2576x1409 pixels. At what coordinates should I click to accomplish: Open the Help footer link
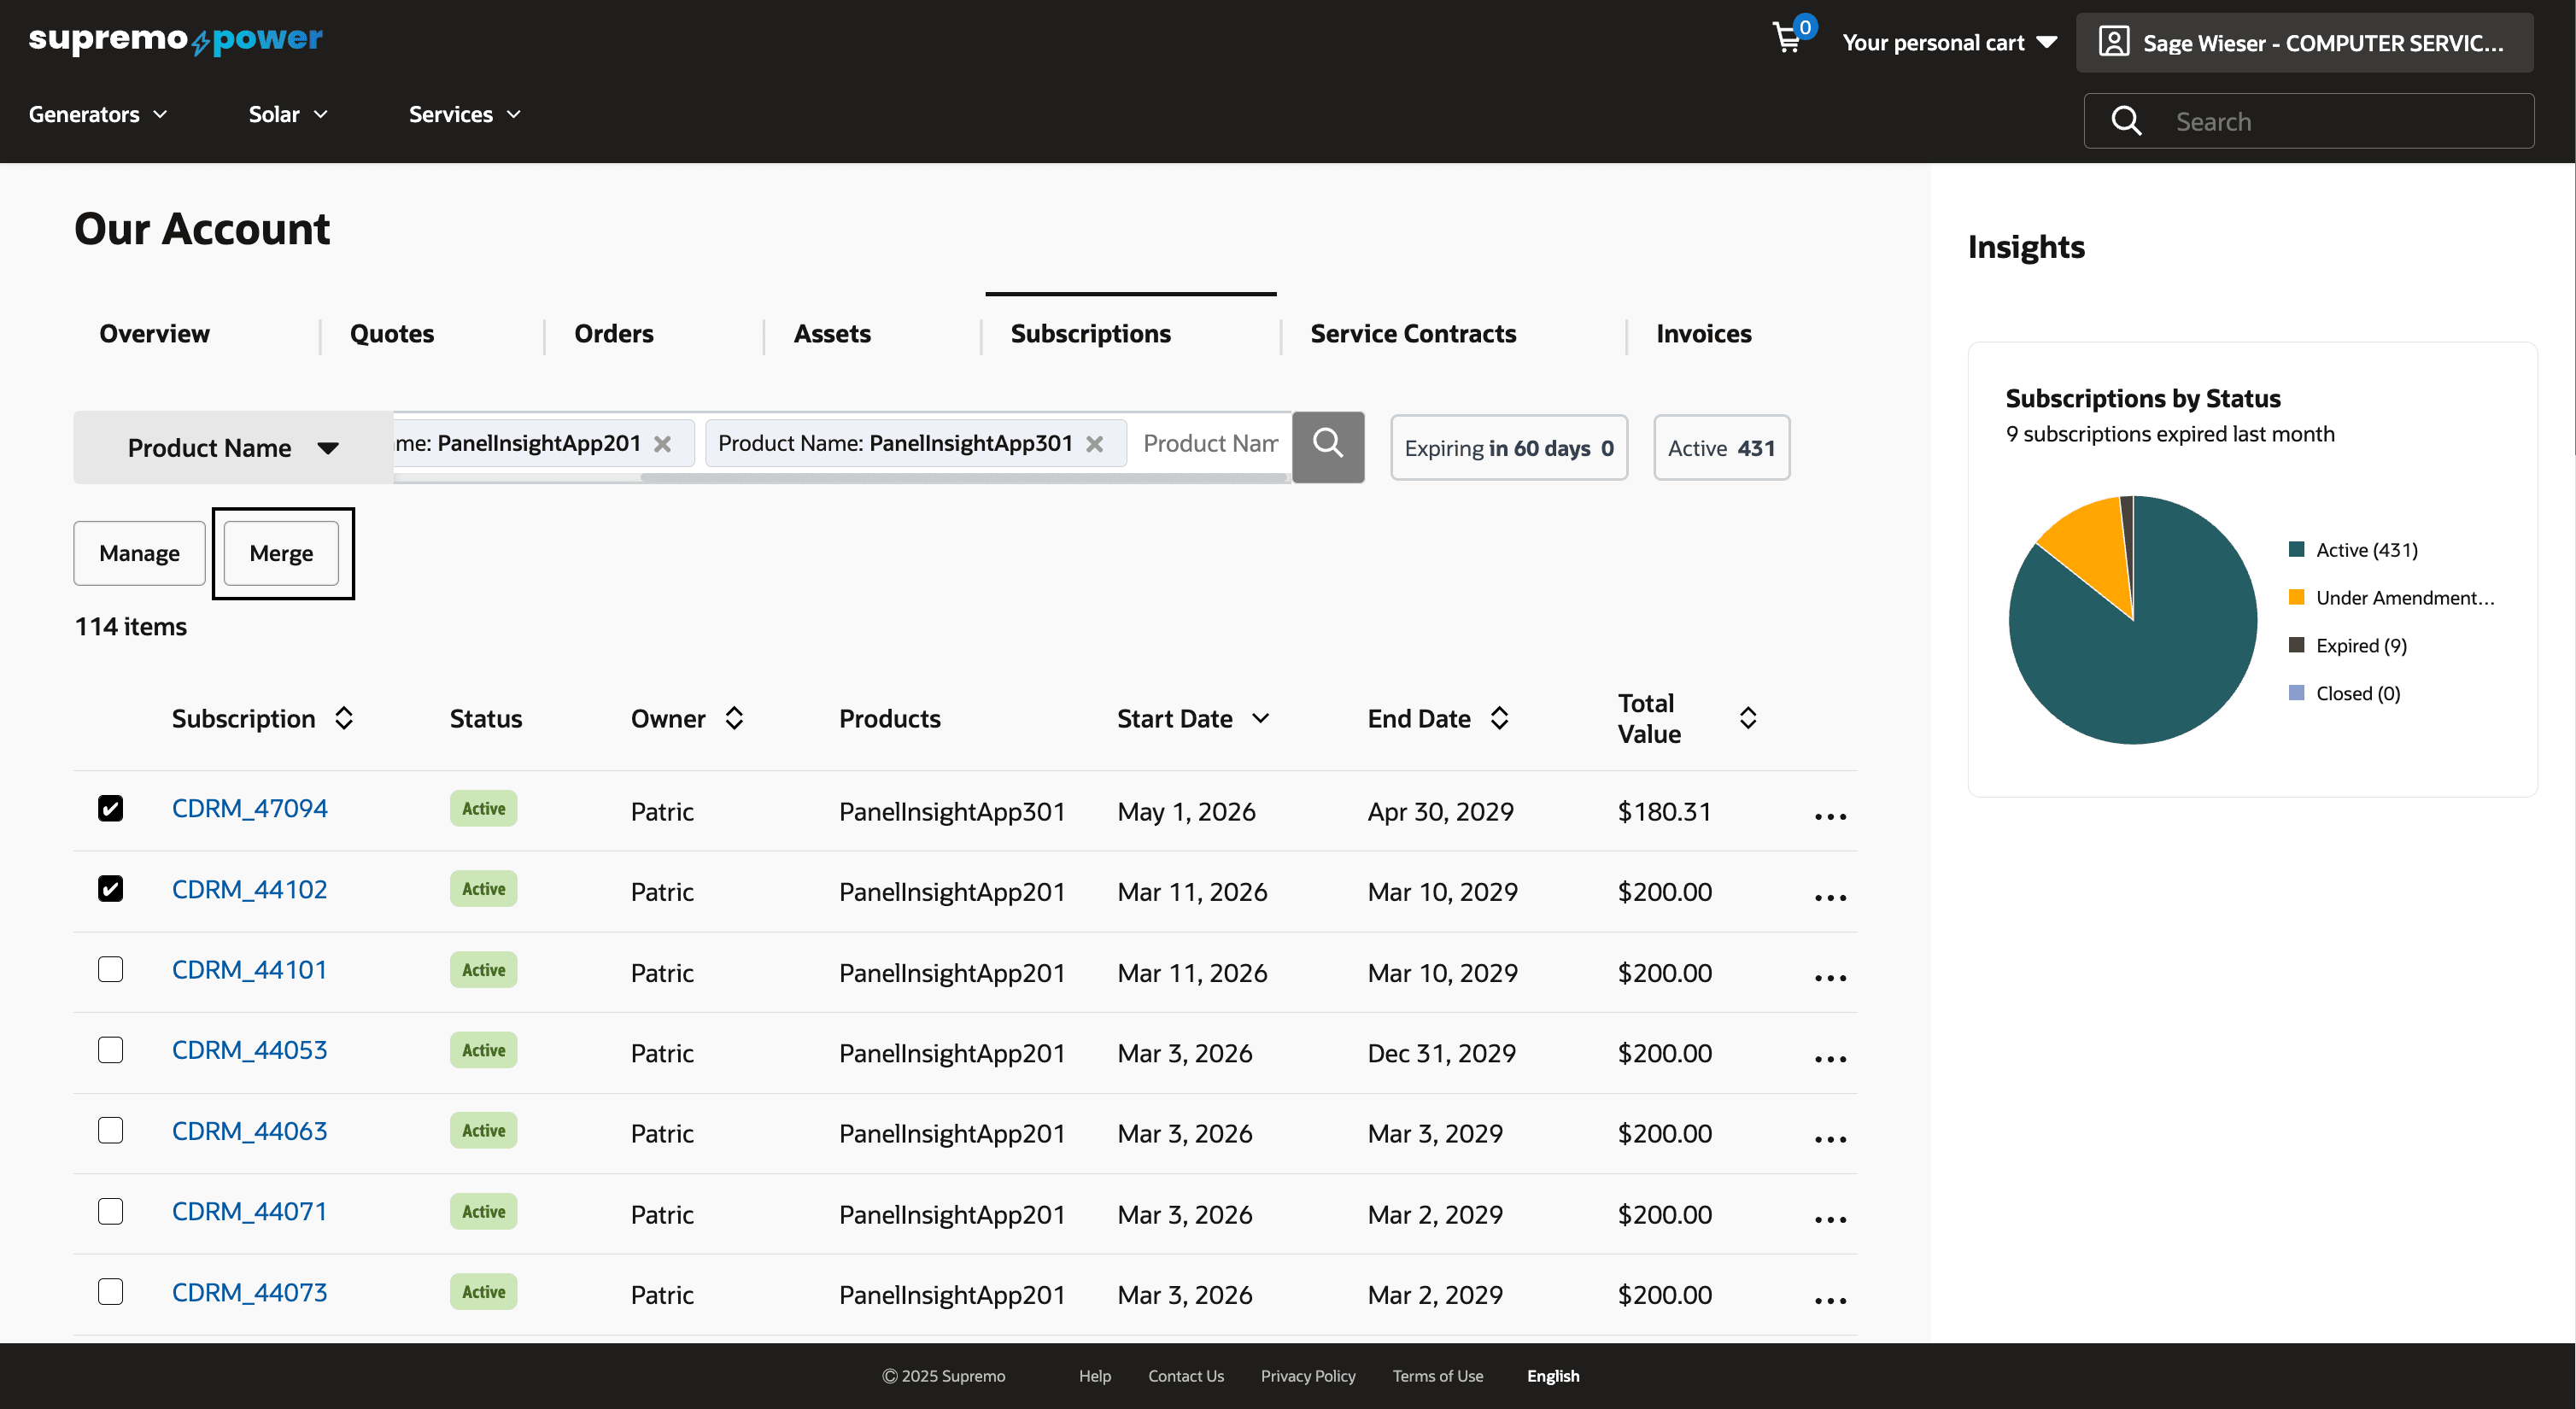(x=1094, y=1376)
